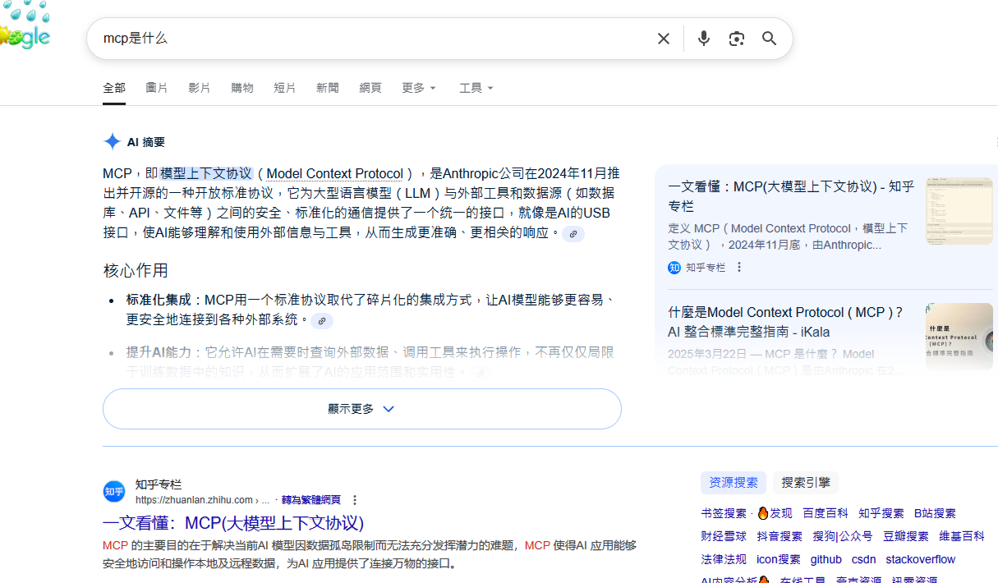Screen dimensions: 998x583
Task: Open 财经雪球 link
Action: [724, 536]
